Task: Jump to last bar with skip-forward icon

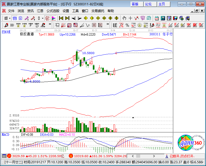Action: tap(67, 18)
